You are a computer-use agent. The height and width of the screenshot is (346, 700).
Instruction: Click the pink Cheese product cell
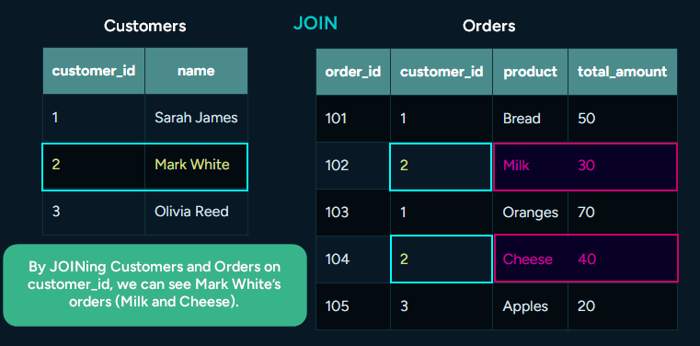(531, 259)
